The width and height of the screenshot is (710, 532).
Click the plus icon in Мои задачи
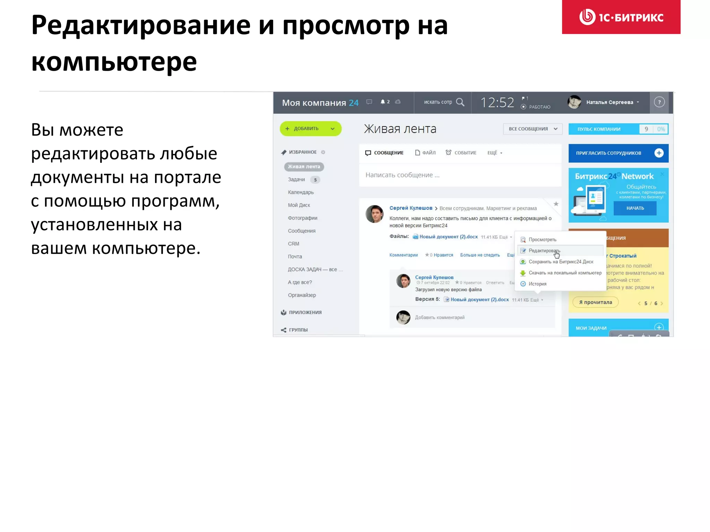coord(659,327)
